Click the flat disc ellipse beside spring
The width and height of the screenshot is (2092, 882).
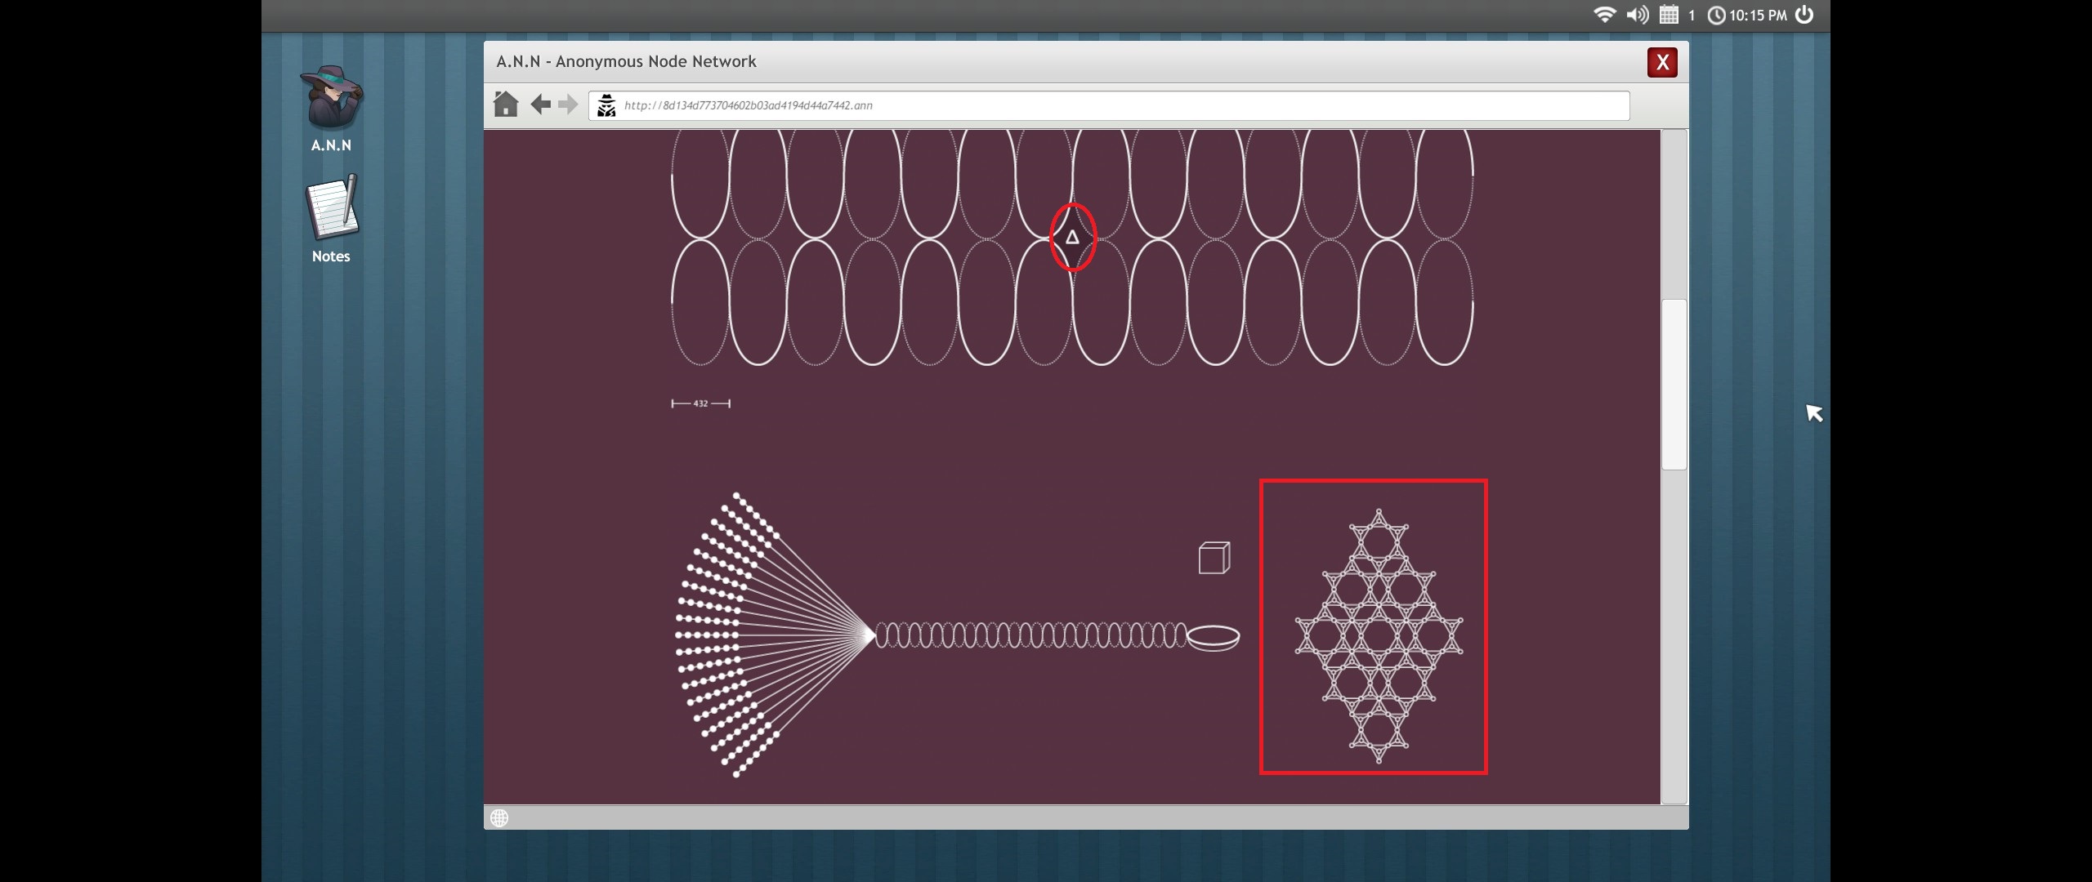click(x=1213, y=637)
